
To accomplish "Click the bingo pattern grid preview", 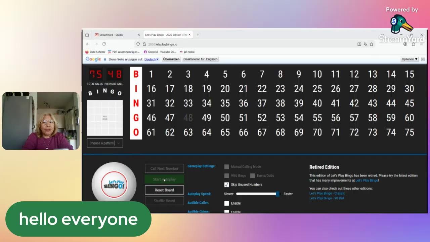I will (x=105, y=118).
